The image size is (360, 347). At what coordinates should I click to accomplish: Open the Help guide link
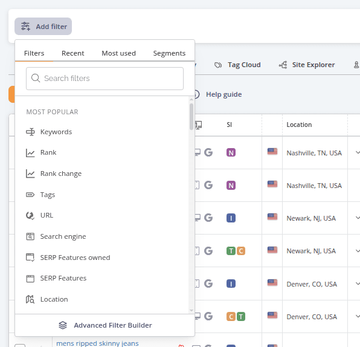tap(223, 94)
